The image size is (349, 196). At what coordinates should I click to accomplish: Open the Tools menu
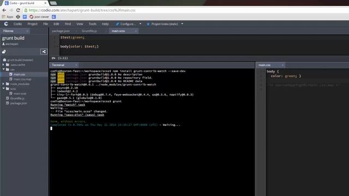coord(92,24)
